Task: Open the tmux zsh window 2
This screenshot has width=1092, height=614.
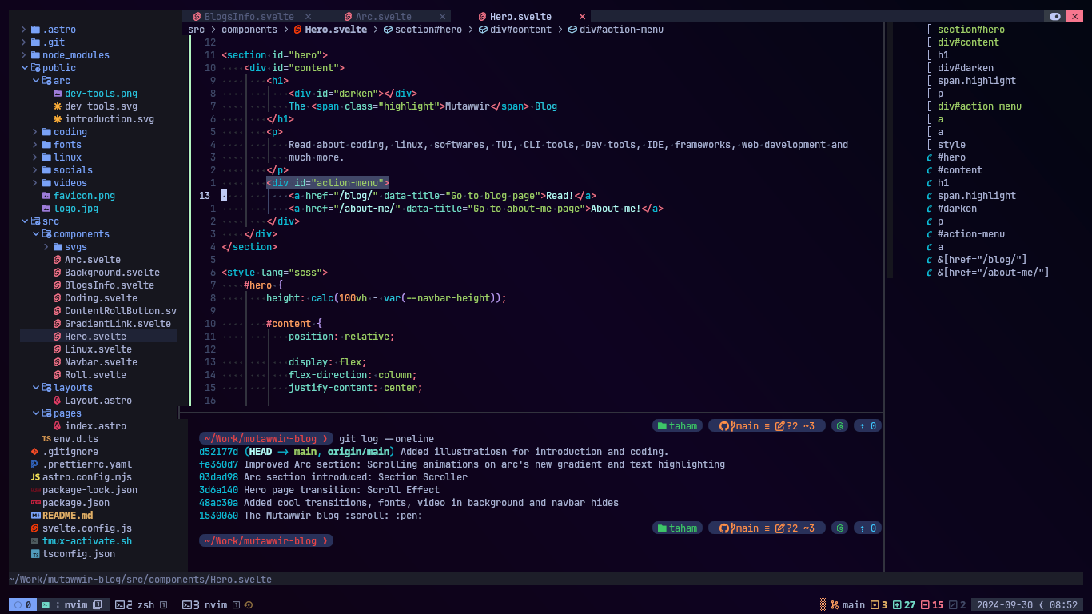Action: (x=141, y=605)
